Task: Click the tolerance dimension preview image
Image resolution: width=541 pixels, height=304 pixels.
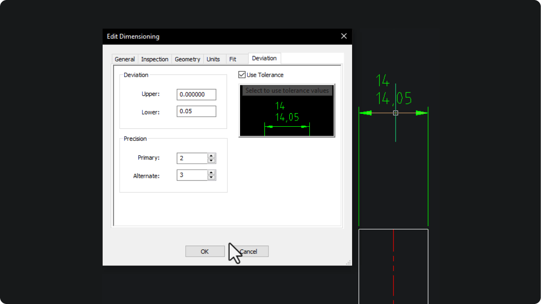Action: 287,110
